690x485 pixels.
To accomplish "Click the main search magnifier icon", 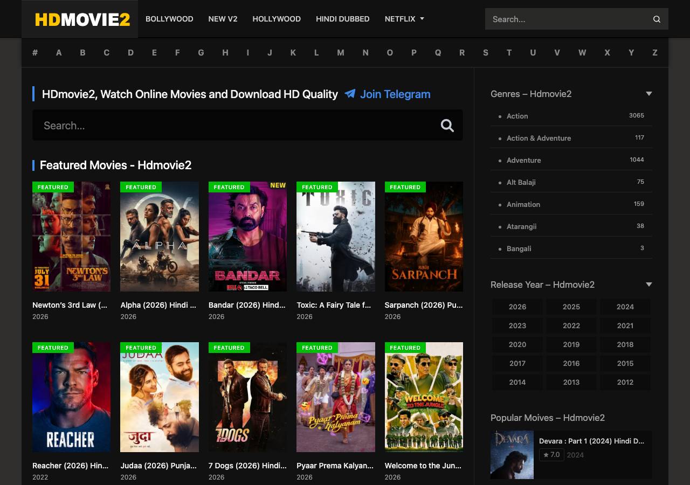I will tap(447, 126).
